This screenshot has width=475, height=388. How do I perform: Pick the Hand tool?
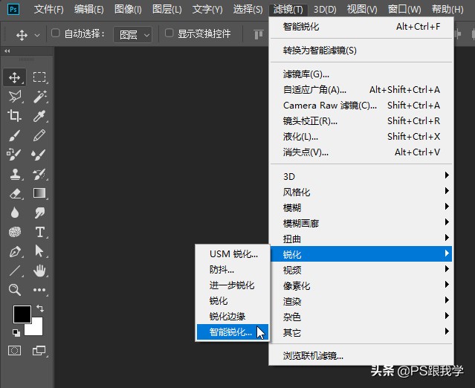click(x=39, y=271)
